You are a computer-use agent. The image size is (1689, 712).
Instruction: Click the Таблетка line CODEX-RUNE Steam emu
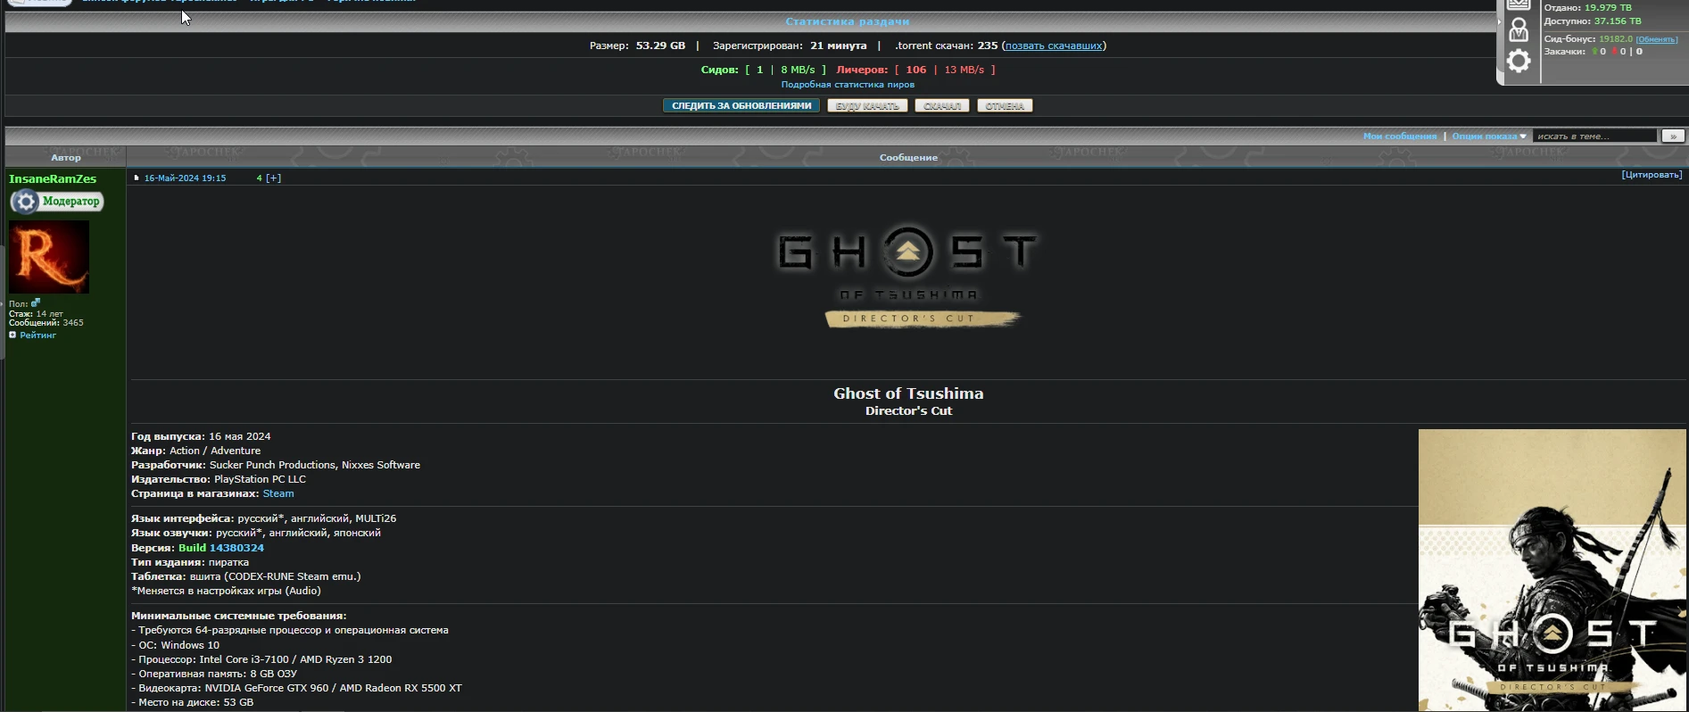click(246, 576)
